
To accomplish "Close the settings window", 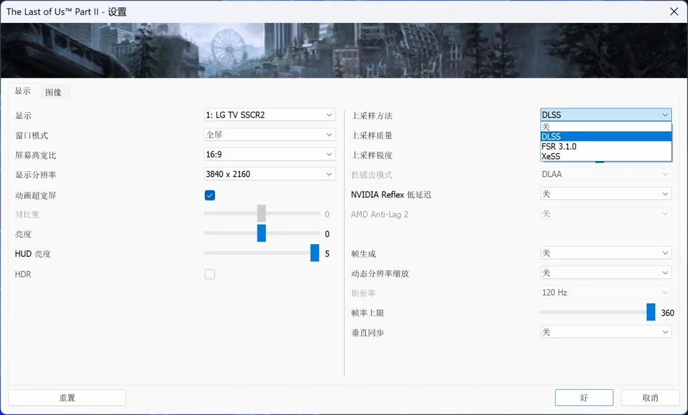I will pyautogui.click(x=675, y=11).
